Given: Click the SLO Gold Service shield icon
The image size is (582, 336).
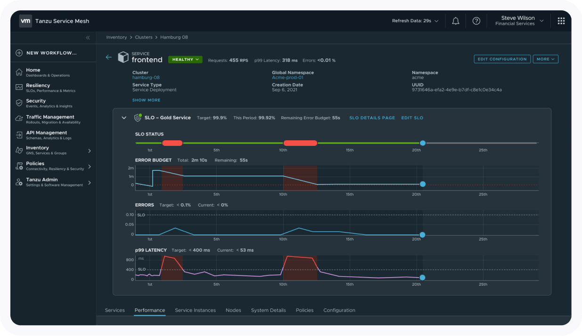Looking at the screenshot, I should coord(138,118).
